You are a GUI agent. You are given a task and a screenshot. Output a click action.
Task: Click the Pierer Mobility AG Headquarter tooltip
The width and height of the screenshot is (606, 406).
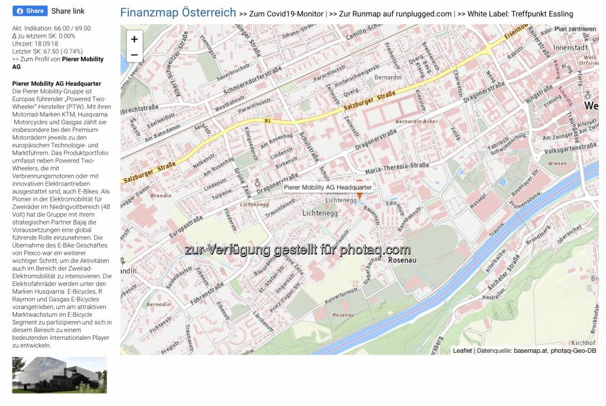(x=327, y=187)
